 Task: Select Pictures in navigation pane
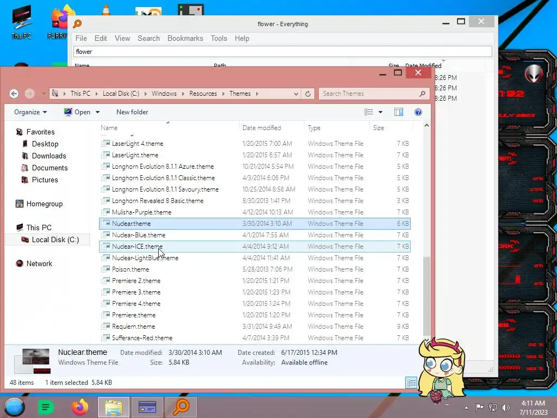tap(45, 180)
